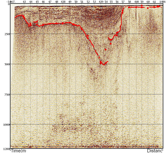Click the time axis value 7500
Viewport: 166px width, 153px height.
8,94
